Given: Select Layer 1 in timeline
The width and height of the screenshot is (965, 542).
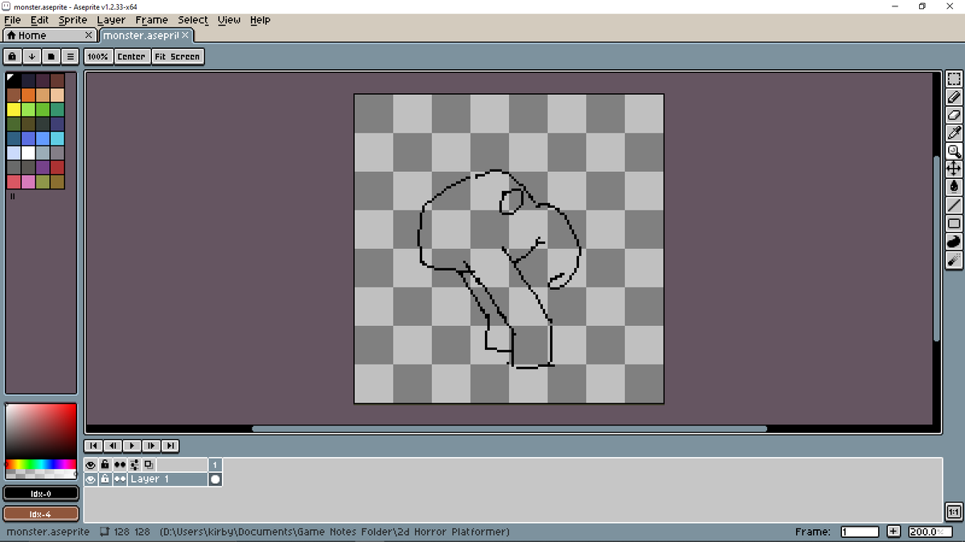Looking at the screenshot, I should pos(167,479).
